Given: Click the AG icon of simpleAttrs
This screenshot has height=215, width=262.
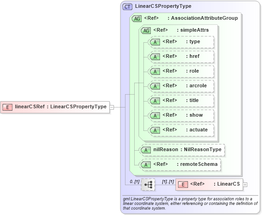Looking at the screenshot, I should (x=146, y=31).
